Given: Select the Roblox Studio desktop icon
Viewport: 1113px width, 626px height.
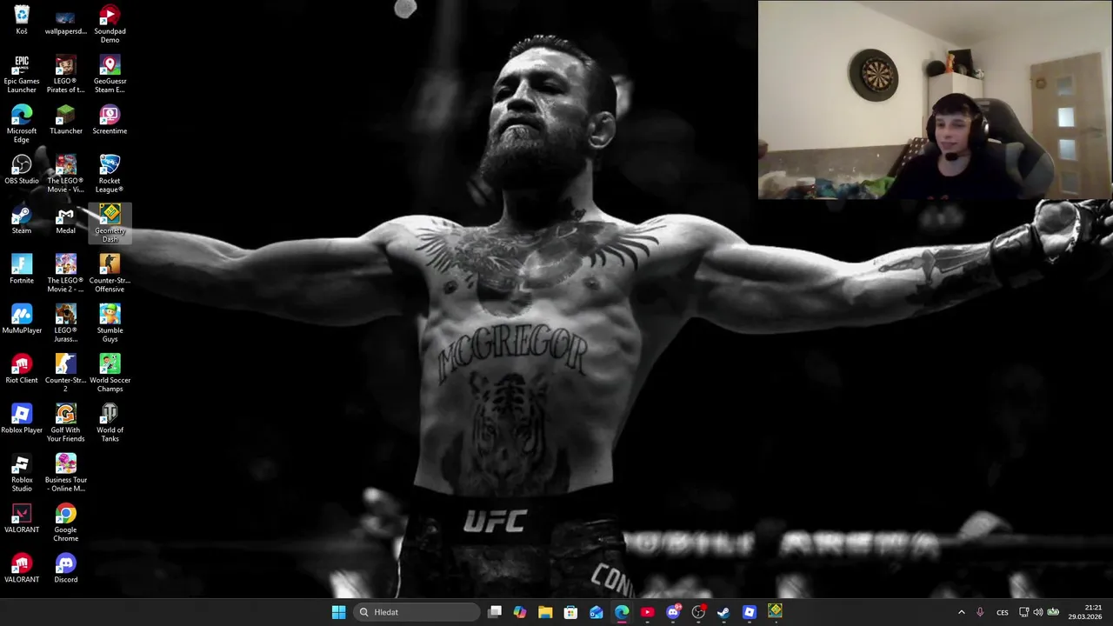Looking at the screenshot, I should [x=22, y=473].
